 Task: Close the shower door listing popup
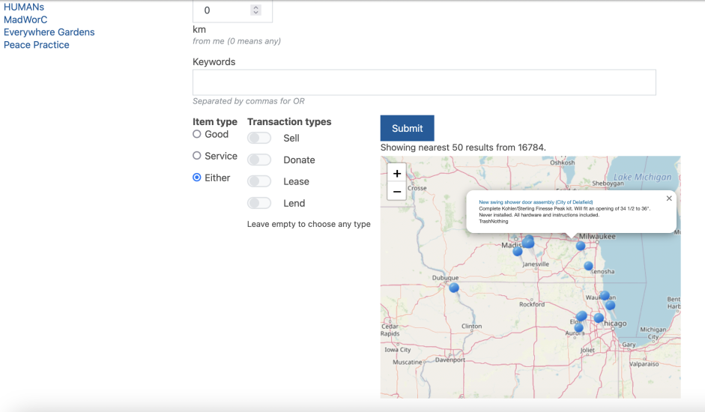(669, 199)
